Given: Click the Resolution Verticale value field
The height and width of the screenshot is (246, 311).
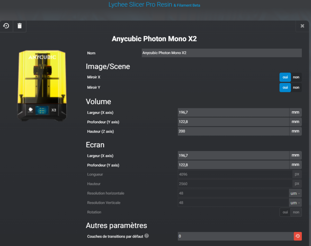Looking at the screenshot, I should point(233,203).
